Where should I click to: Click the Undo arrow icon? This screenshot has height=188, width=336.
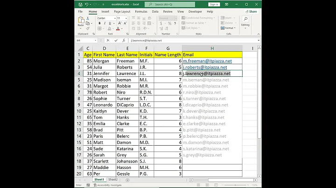point(86,4)
